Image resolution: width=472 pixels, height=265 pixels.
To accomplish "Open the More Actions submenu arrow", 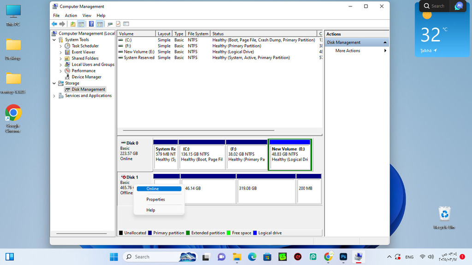I will (x=385, y=51).
